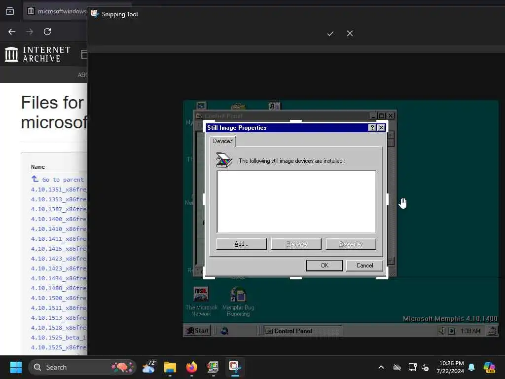Click the scanner device icon
Screen dimensions: 505x379
click(224, 160)
